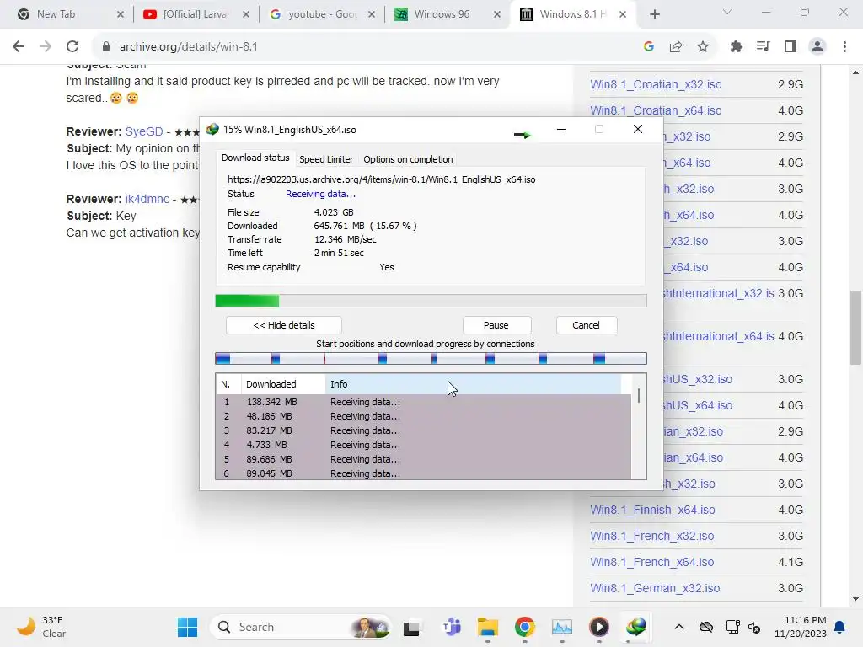Download Win8.1_French_x32.iso

coord(652,536)
